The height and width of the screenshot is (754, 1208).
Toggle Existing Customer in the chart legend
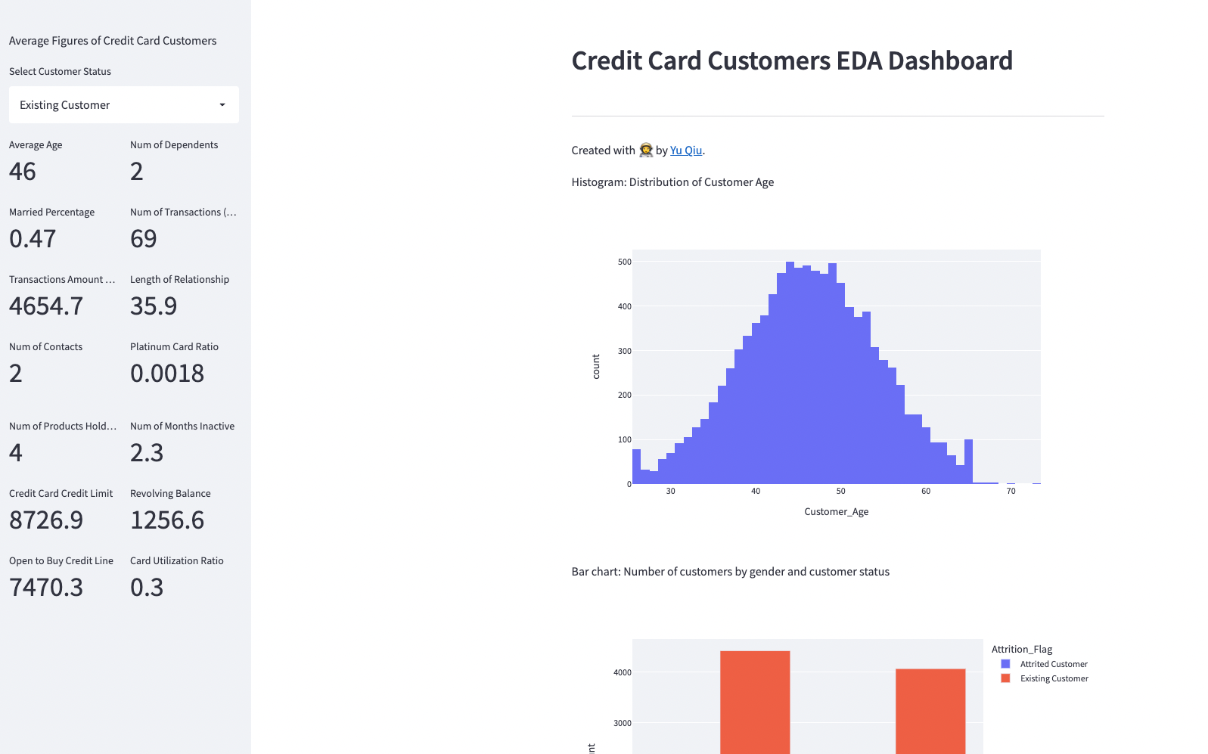tap(1054, 678)
